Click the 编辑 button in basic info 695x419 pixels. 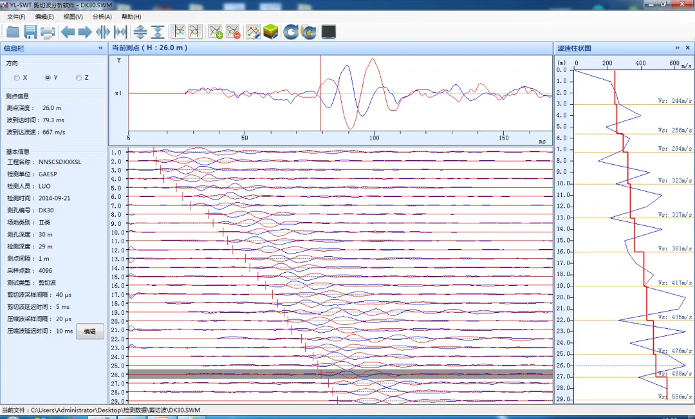[90, 331]
